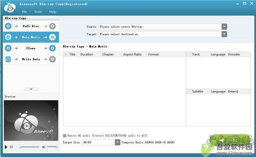
Task: Open the File menu
Action: click(x=24, y=12)
